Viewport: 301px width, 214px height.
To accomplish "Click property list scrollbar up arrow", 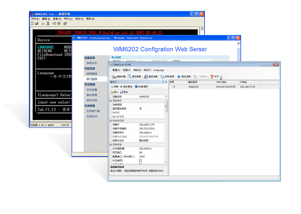I will 166,96.
